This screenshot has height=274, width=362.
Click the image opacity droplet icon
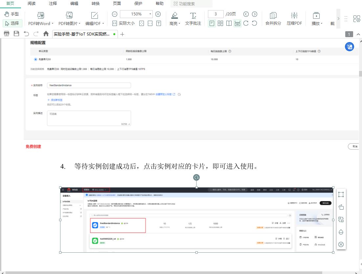pyautogui.click(x=341, y=232)
